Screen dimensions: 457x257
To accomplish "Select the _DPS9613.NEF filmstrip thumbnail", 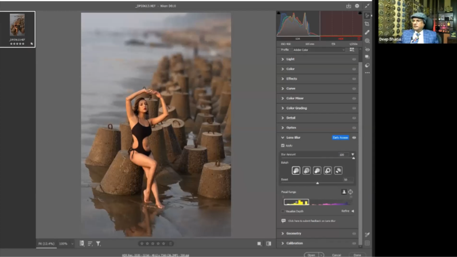I will [x=17, y=25].
